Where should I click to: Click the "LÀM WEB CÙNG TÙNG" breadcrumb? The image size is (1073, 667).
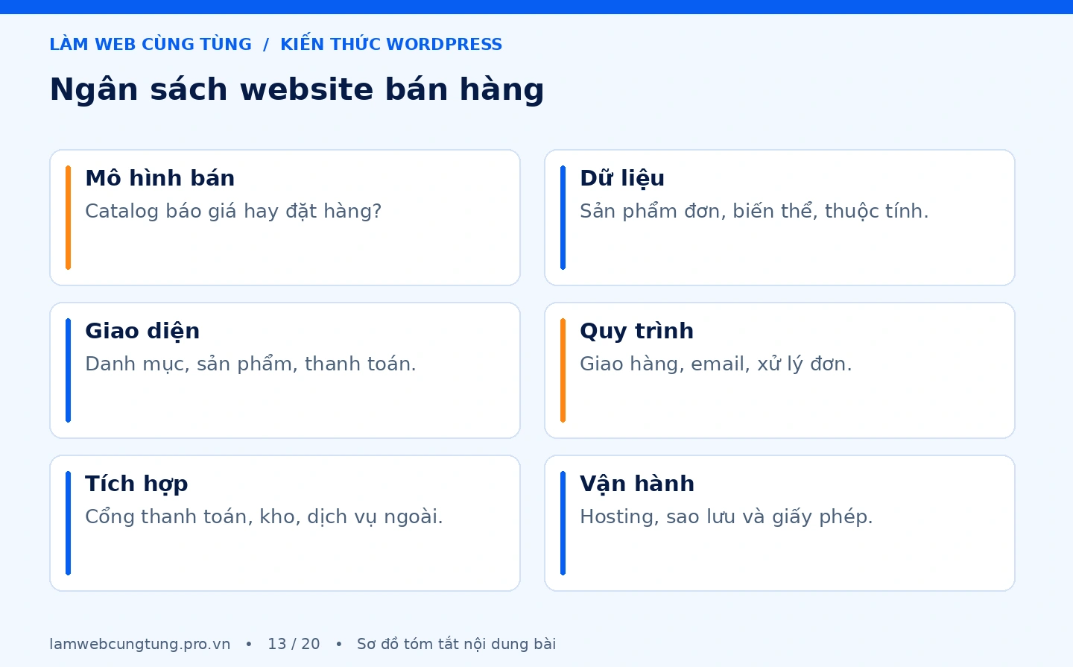coord(151,45)
